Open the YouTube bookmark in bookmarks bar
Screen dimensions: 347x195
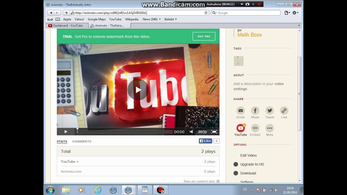coord(115,19)
